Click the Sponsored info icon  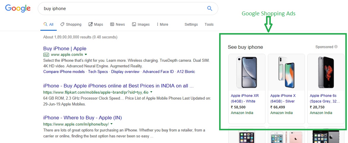(336, 47)
